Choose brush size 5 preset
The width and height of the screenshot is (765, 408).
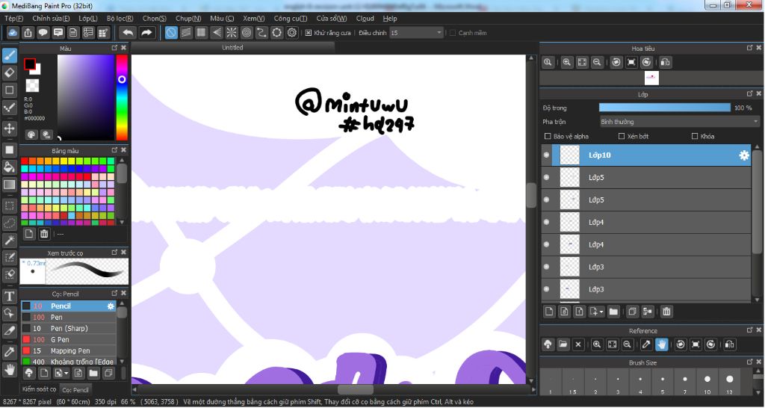pyautogui.click(x=662, y=382)
